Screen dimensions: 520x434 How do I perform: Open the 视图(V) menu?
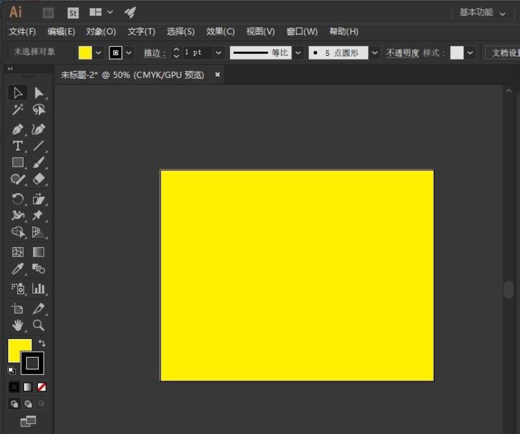[x=260, y=32]
